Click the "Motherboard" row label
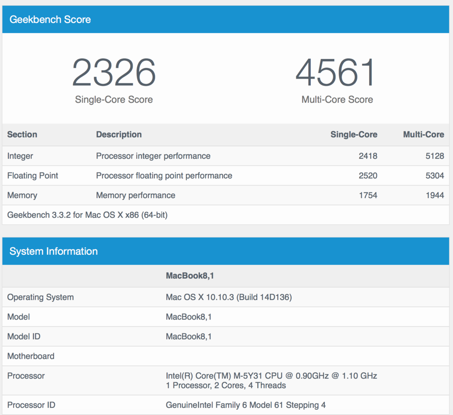Image resolution: width=453 pixels, height=415 pixels. click(x=31, y=356)
